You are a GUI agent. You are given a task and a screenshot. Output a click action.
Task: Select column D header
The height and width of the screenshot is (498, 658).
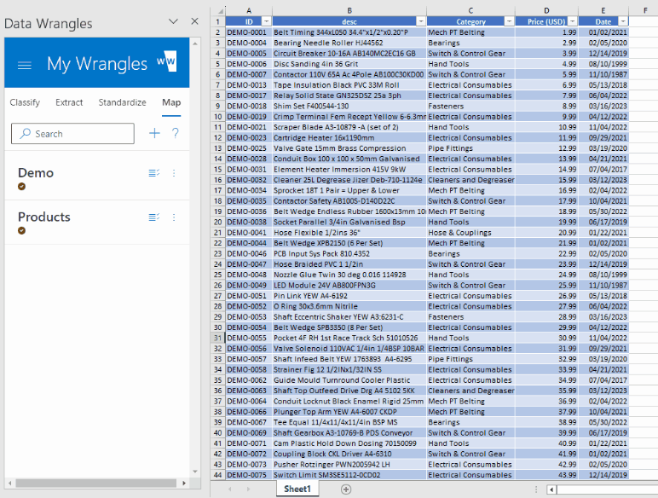tap(546, 10)
